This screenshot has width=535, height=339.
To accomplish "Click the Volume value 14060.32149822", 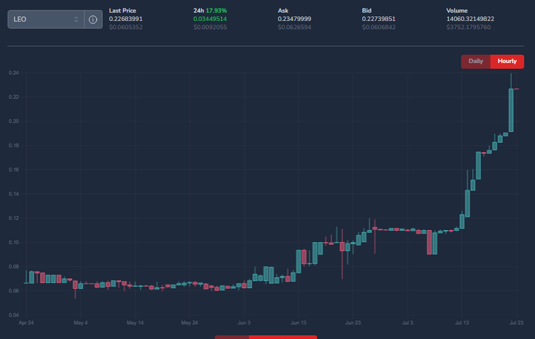I will coord(470,19).
